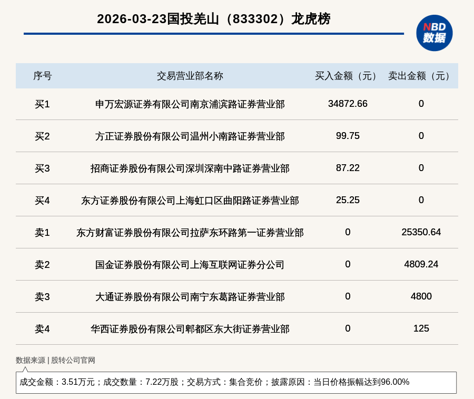474x399 pixels.
Task: Select 方正证券 温州小南路 branch row
Action: pos(190,136)
